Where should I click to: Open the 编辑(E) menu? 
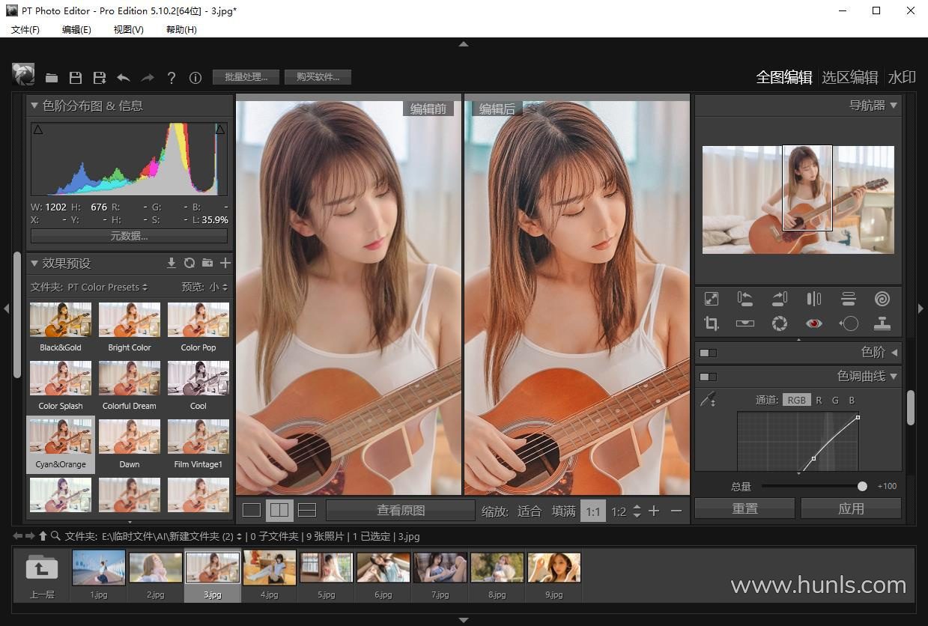pyautogui.click(x=76, y=29)
